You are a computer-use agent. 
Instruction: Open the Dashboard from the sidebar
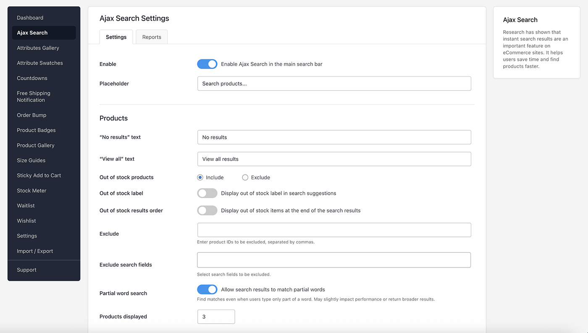[x=30, y=18]
